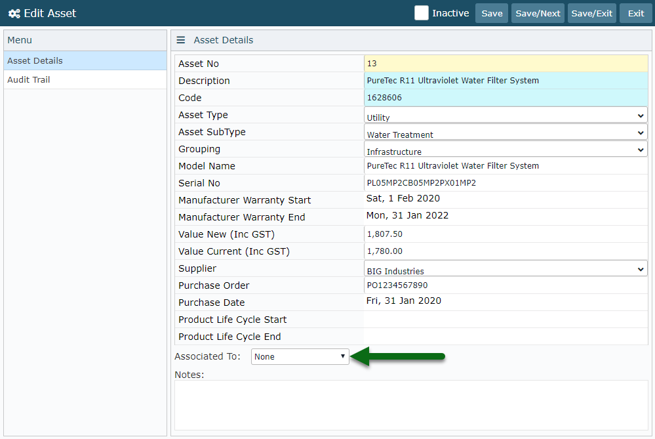Open the Asset SubType dropdown
The height and width of the screenshot is (439, 655).
coord(506,132)
